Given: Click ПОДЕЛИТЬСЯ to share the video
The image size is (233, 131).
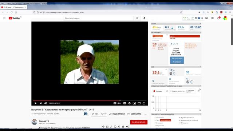Looking at the screenshot, I should click(117, 114).
